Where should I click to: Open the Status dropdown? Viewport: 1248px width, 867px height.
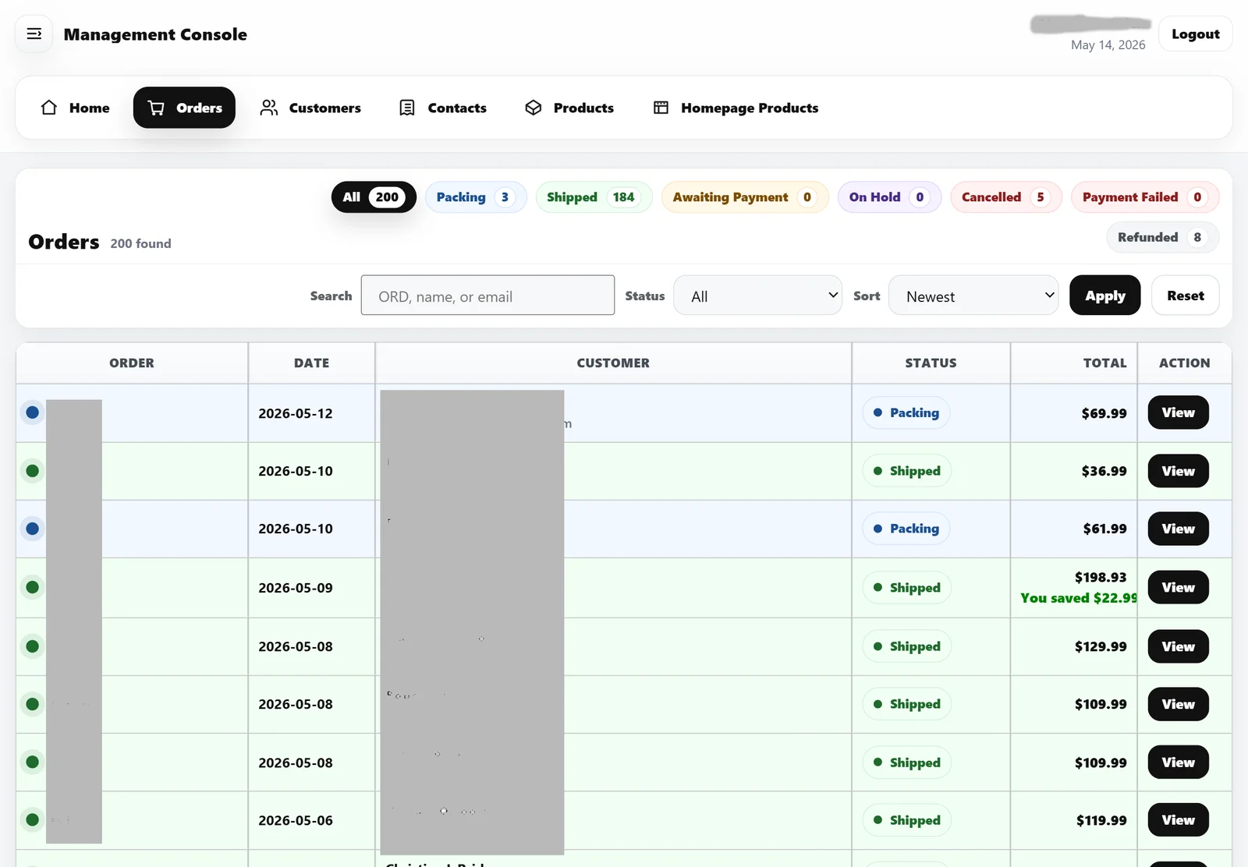pyautogui.click(x=757, y=295)
